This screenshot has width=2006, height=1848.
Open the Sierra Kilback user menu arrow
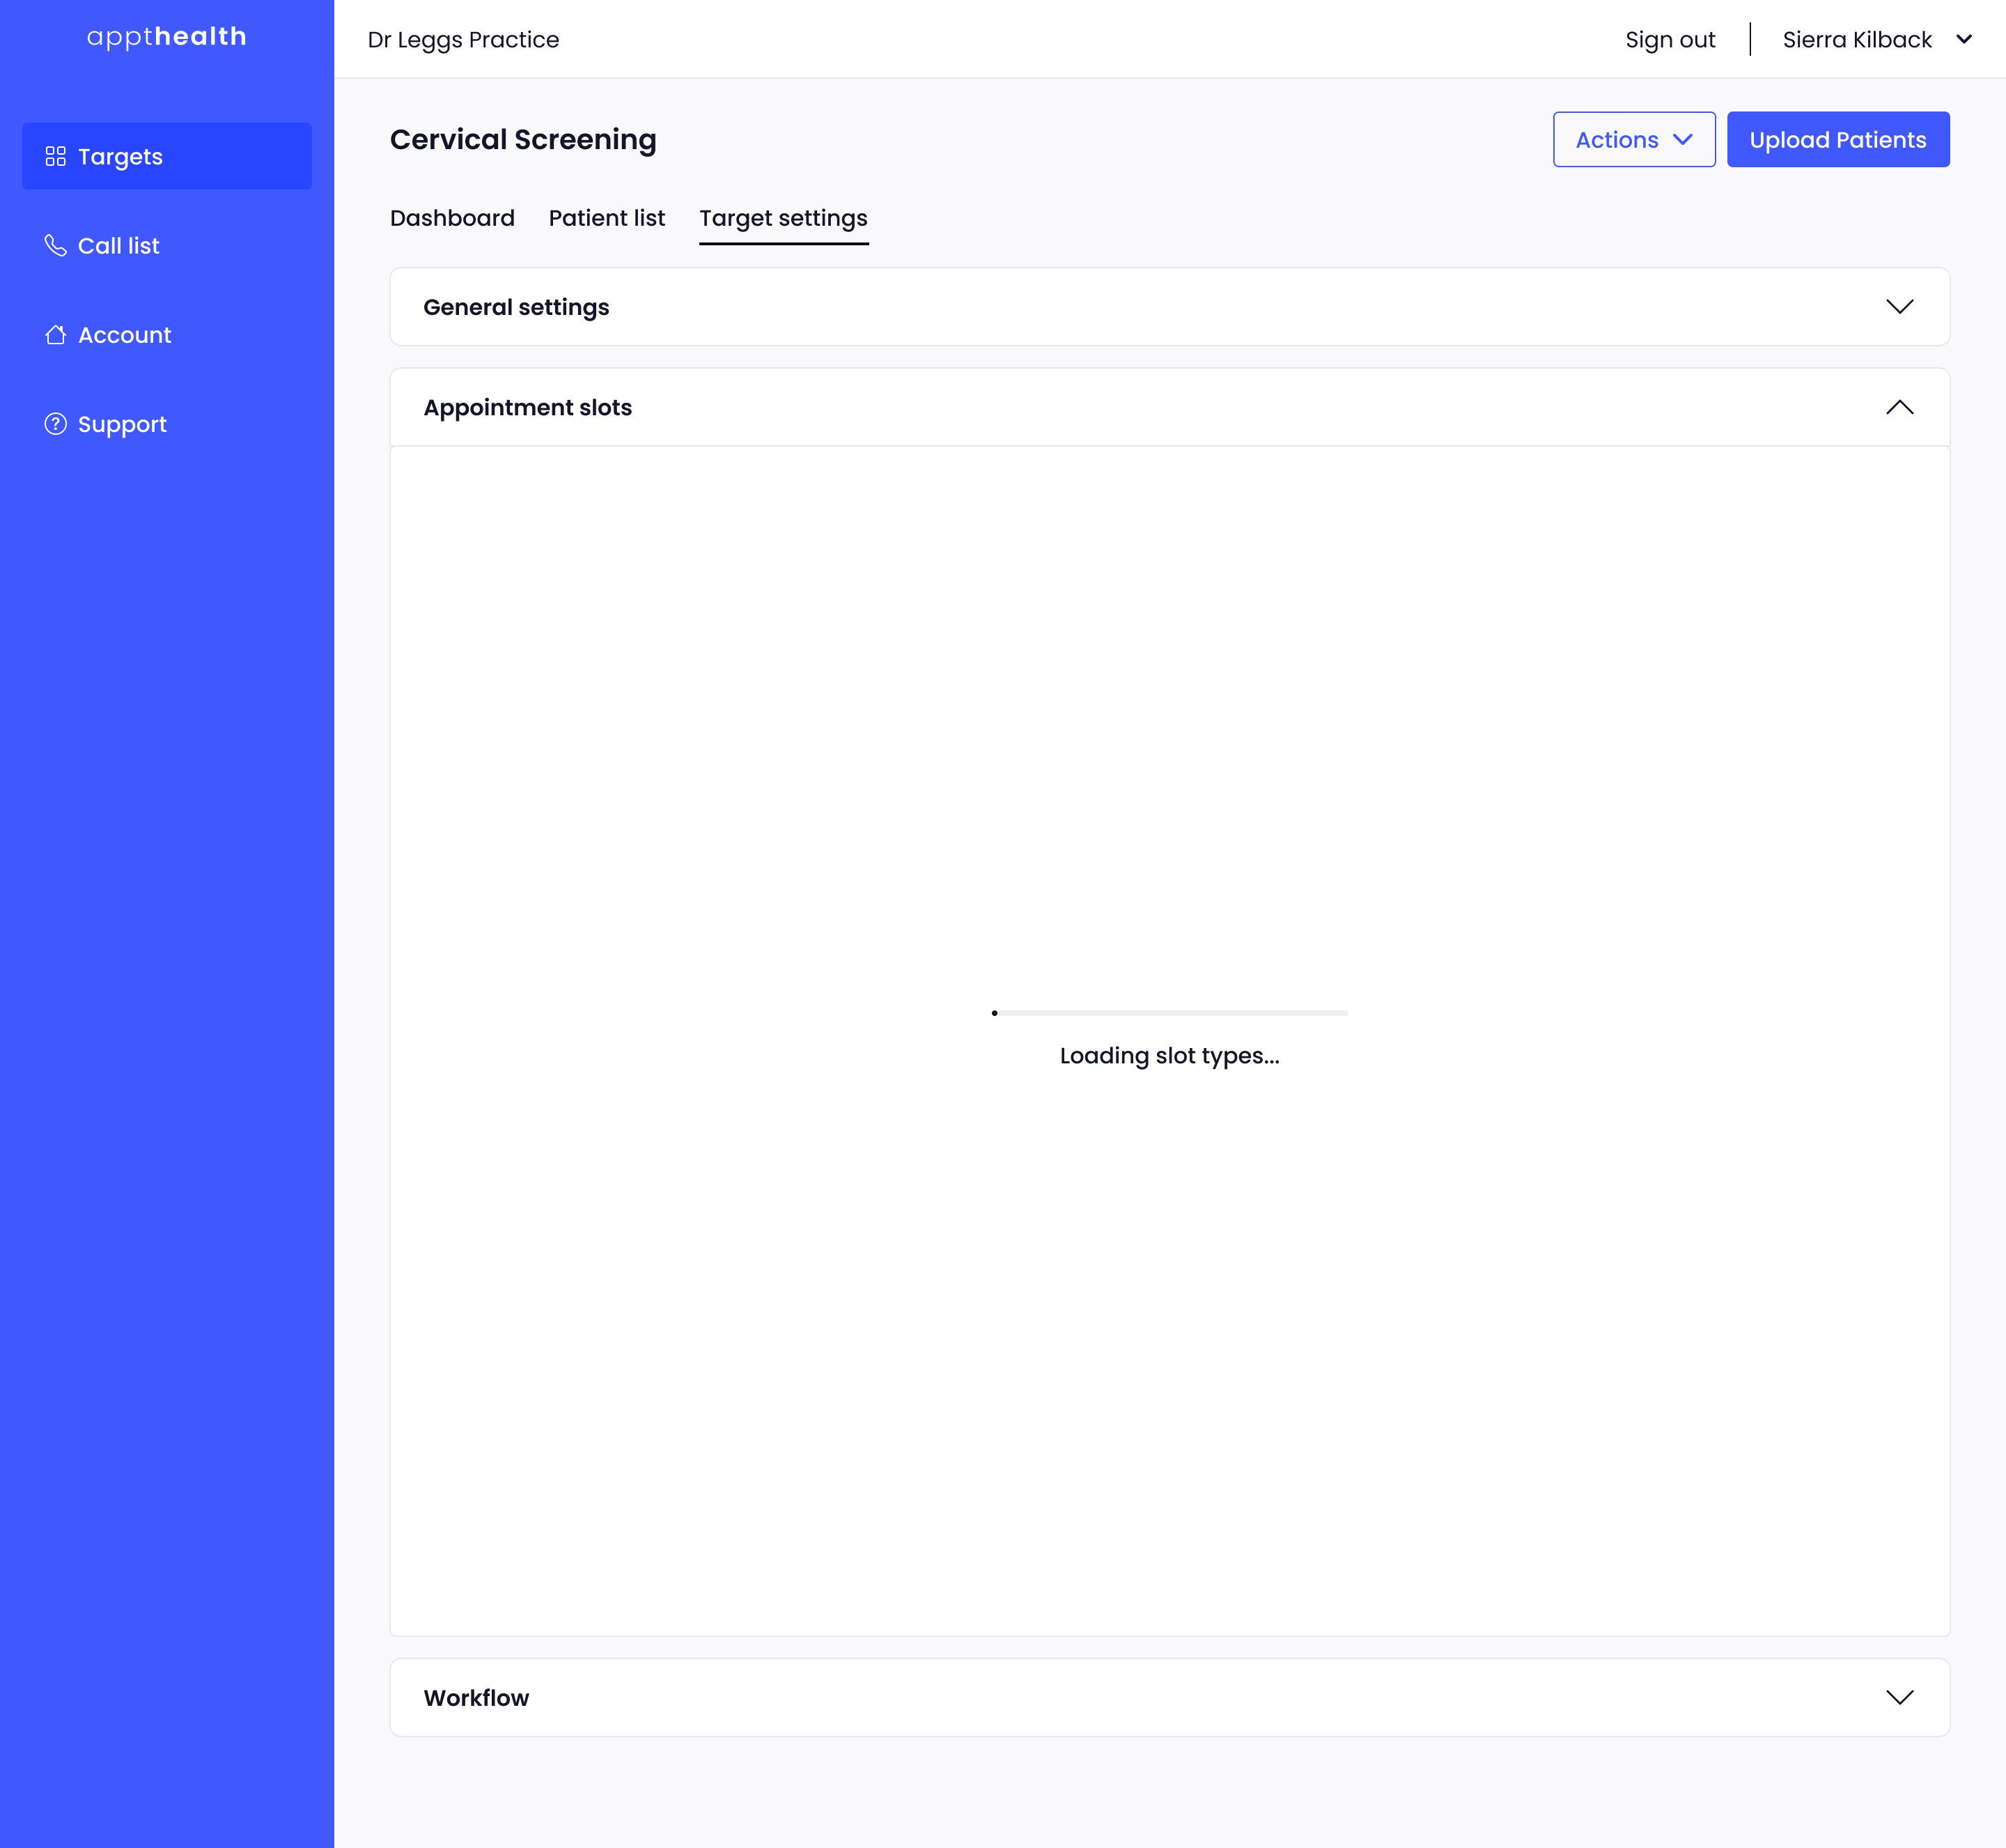click(x=1963, y=40)
